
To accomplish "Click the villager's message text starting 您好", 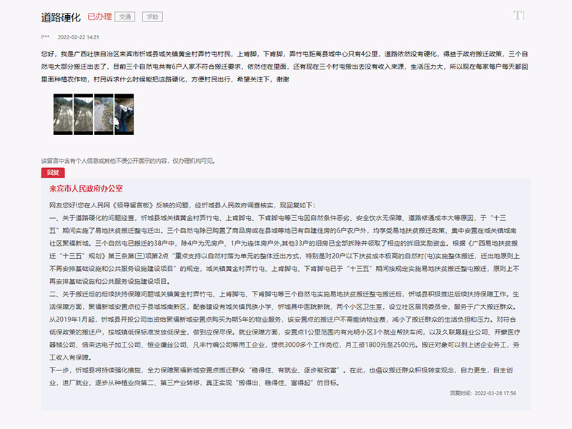I will click(x=285, y=66).
